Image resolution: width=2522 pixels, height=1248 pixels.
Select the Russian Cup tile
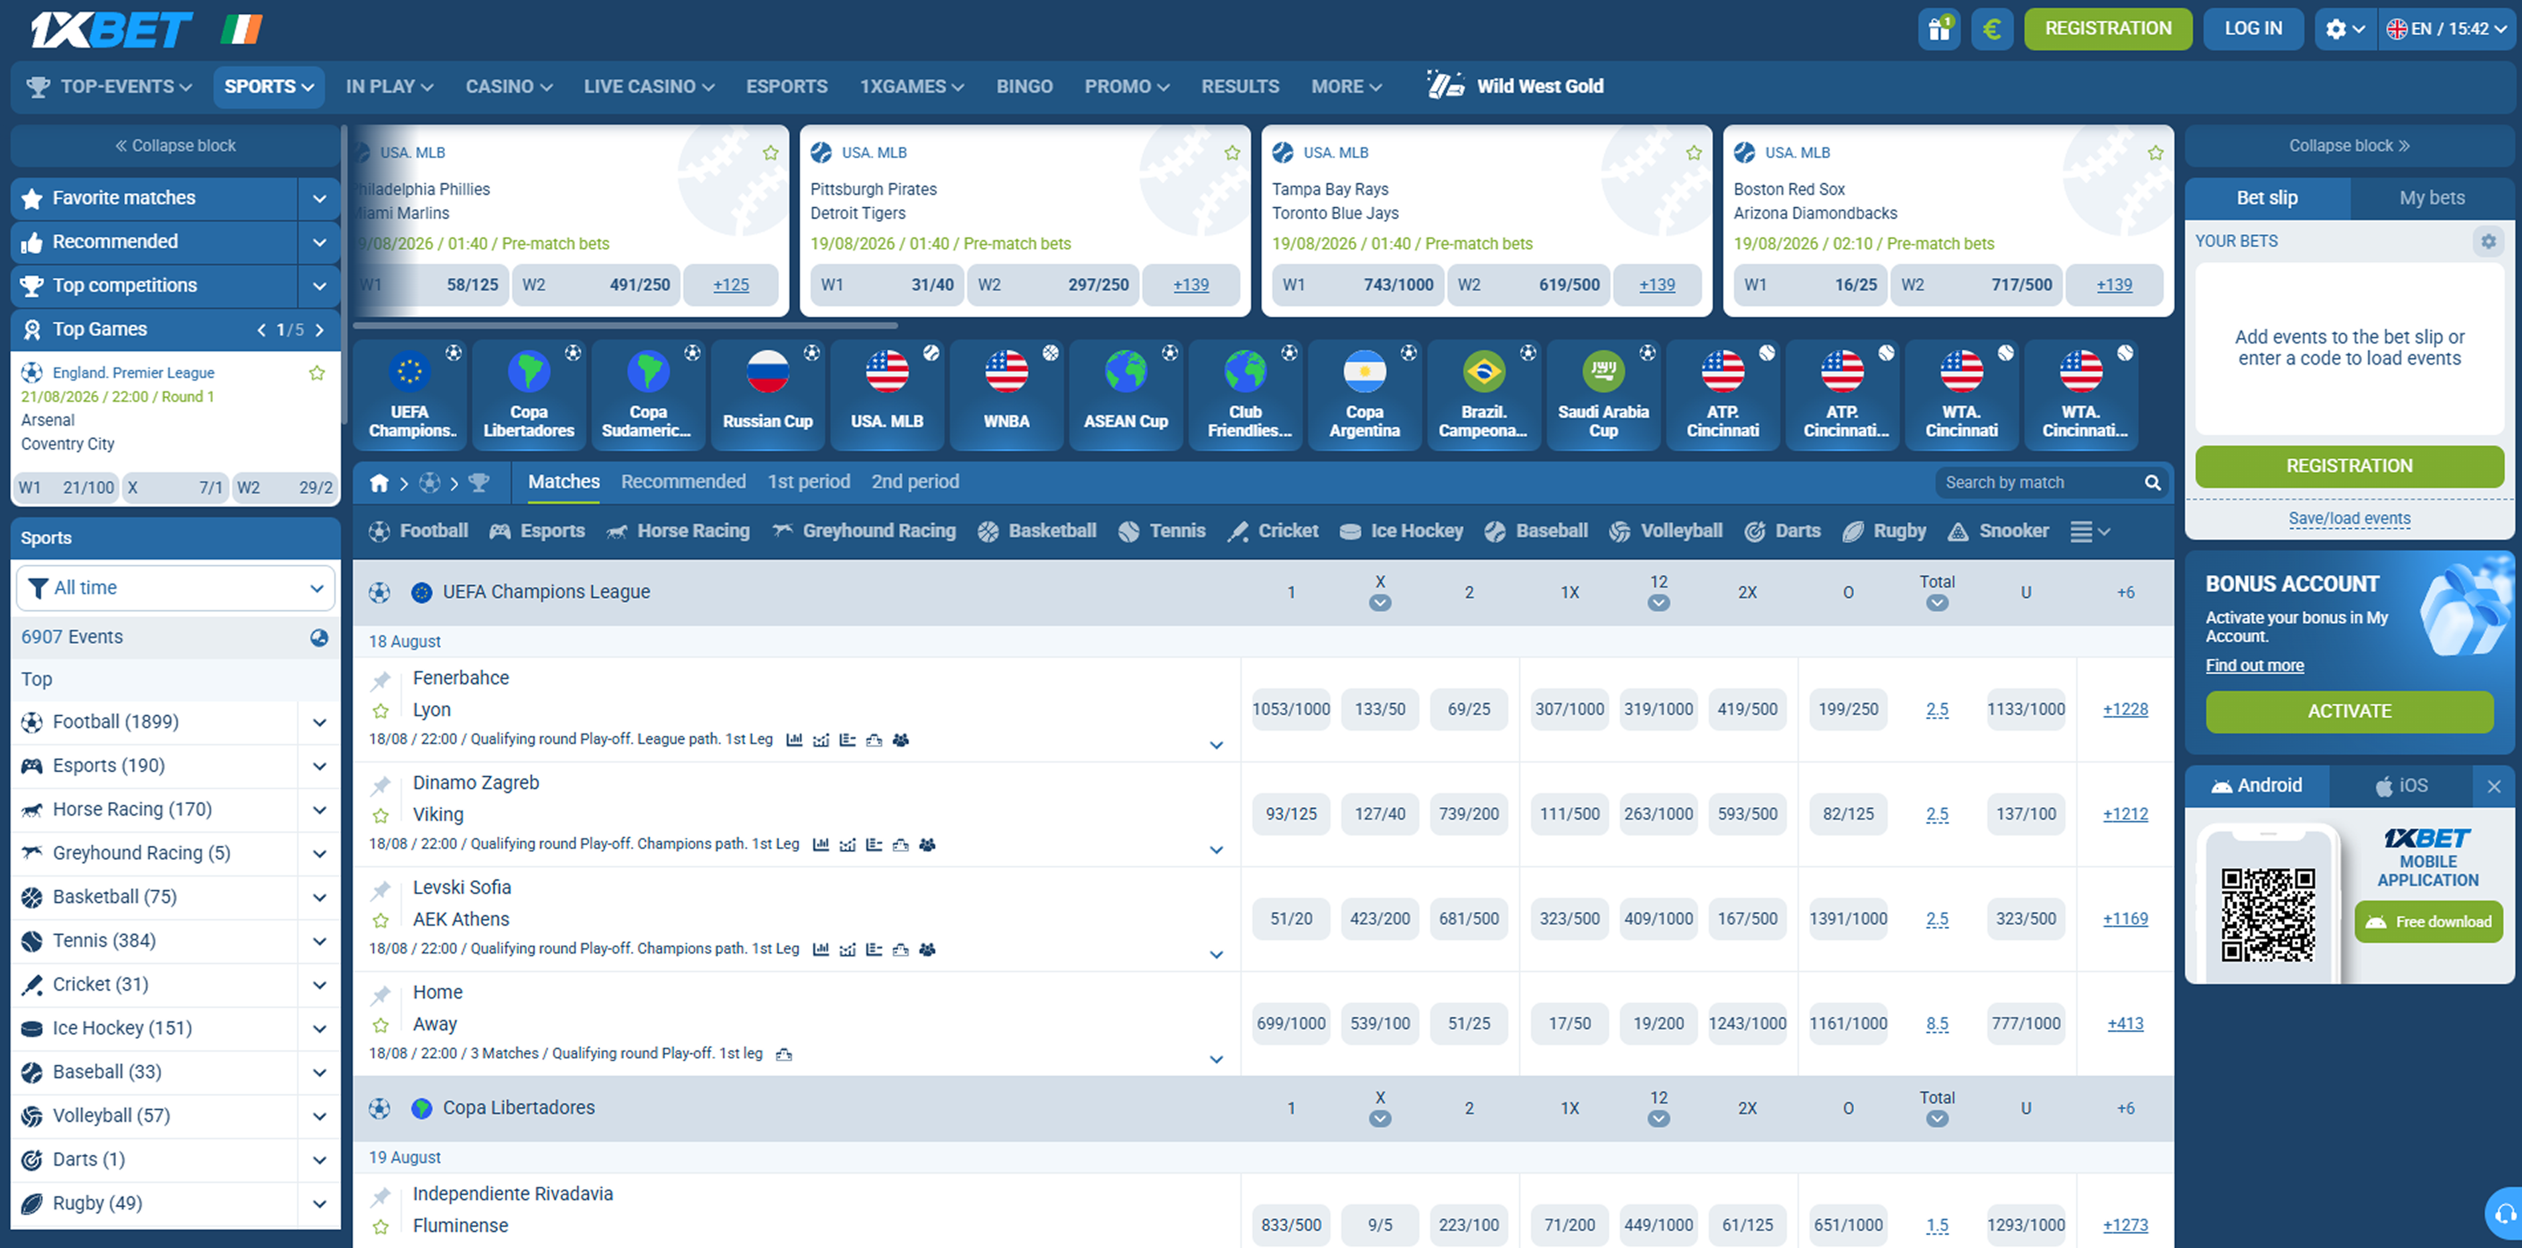(767, 395)
